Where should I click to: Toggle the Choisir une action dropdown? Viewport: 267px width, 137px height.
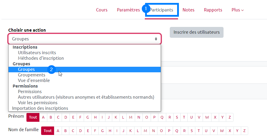(x=85, y=39)
